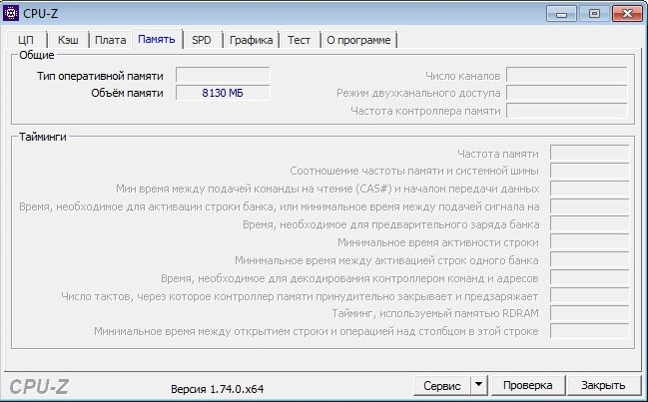Screen dimensions: 648x402
Task: Expand the dropdown arrow beside Сервис
Action: 477,385
